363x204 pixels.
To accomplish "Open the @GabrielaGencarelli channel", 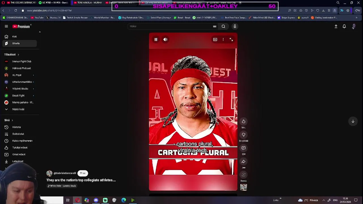I will [x=65, y=173].
